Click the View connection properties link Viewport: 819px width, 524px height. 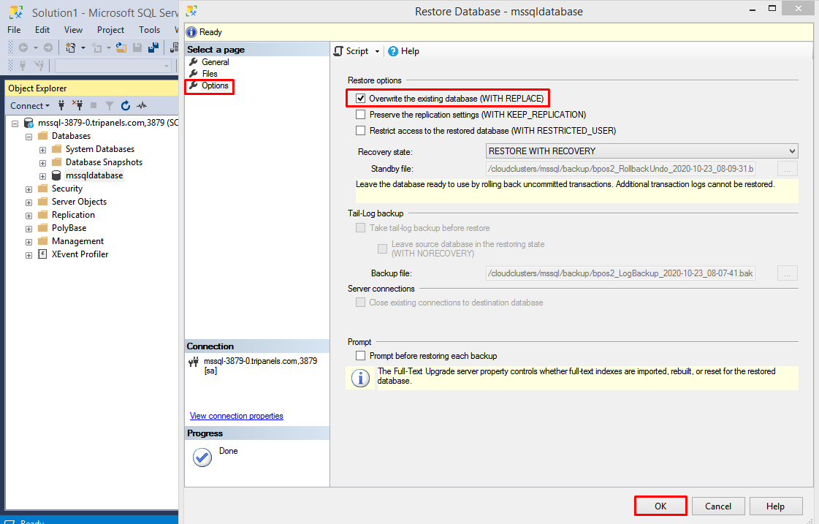tap(236, 416)
